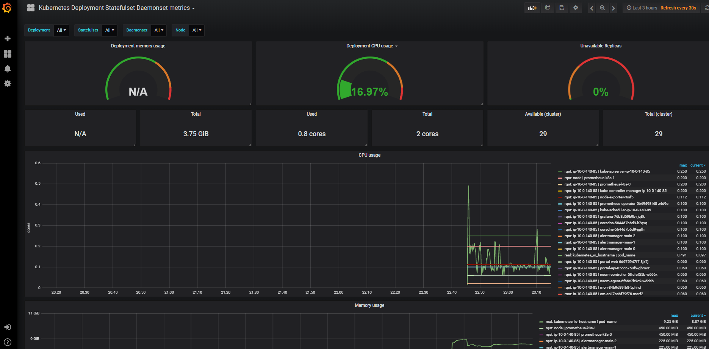The image size is (709, 349).
Task: Click the Sign in icon in sidebar
Action: click(x=7, y=327)
